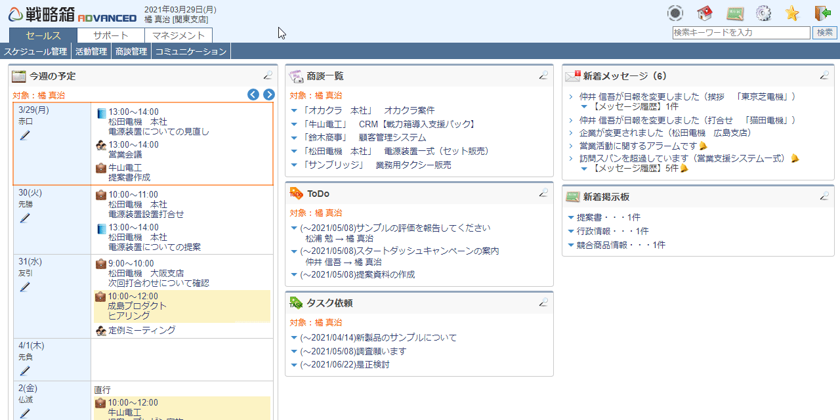This screenshot has height=420, width=840.
Task: Go to previous week with left arrow
Action: tap(253, 94)
